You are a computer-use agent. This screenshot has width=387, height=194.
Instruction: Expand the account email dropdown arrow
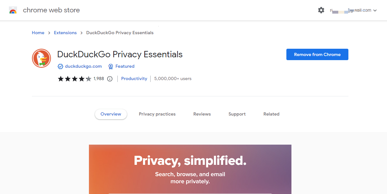(x=375, y=10)
